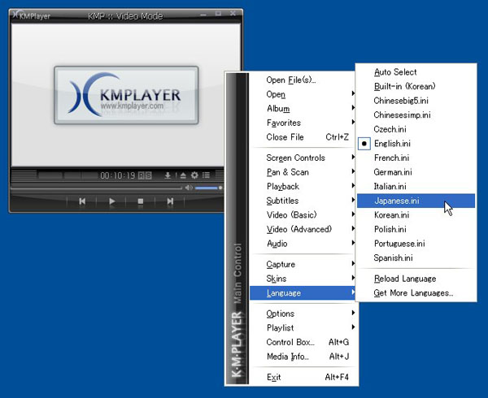Toggle the S shuffle indicator
Screen dimensions: 488x398
click(149, 176)
